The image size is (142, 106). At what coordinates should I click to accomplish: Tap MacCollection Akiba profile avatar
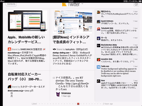pos(99,46)
